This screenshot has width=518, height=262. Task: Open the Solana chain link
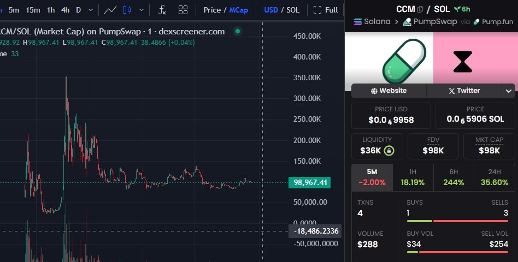click(x=372, y=22)
